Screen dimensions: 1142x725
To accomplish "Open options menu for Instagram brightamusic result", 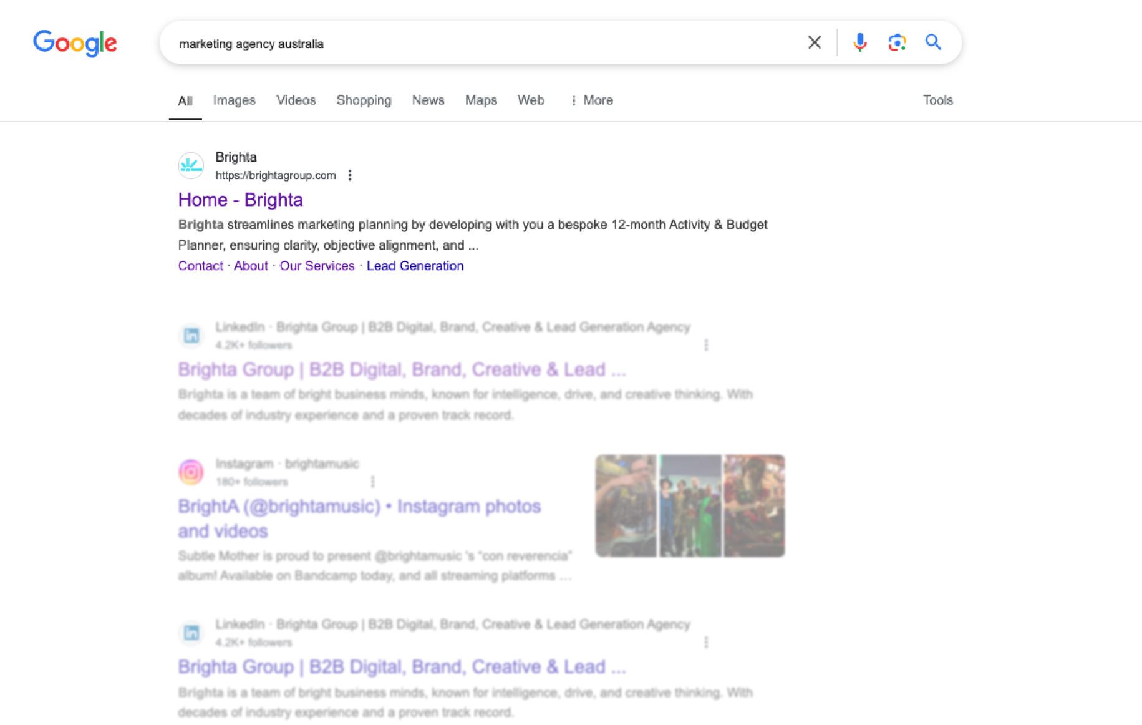I will coord(372,482).
